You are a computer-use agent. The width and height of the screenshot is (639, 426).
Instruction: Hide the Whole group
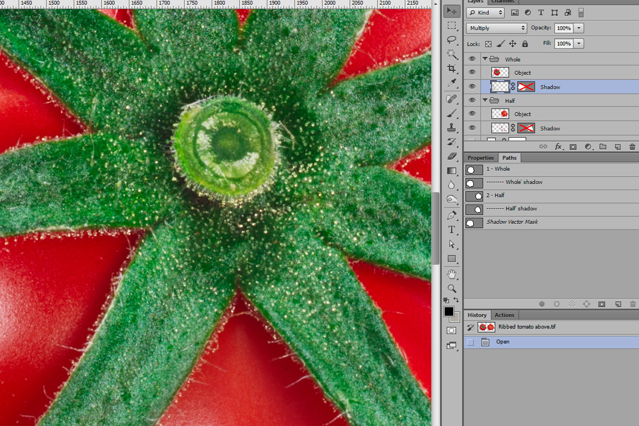(472, 59)
